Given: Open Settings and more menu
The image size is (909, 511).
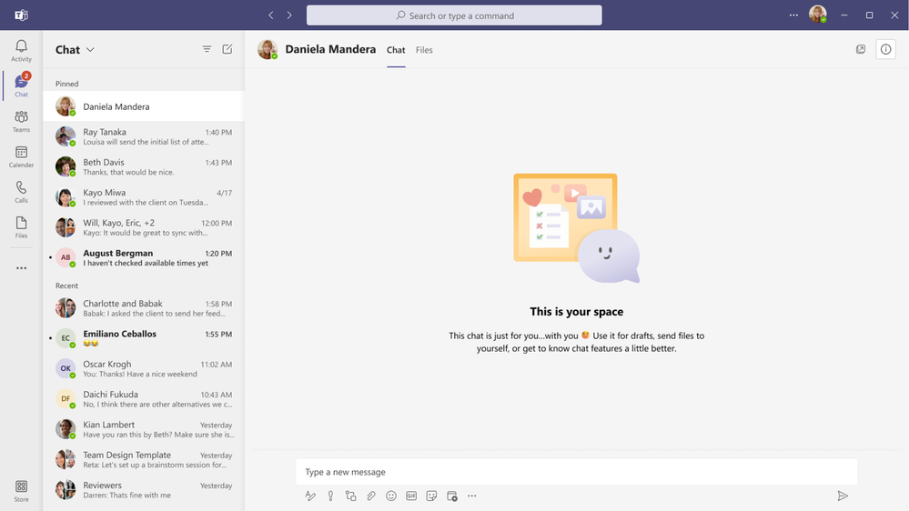Looking at the screenshot, I should [793, 15].
